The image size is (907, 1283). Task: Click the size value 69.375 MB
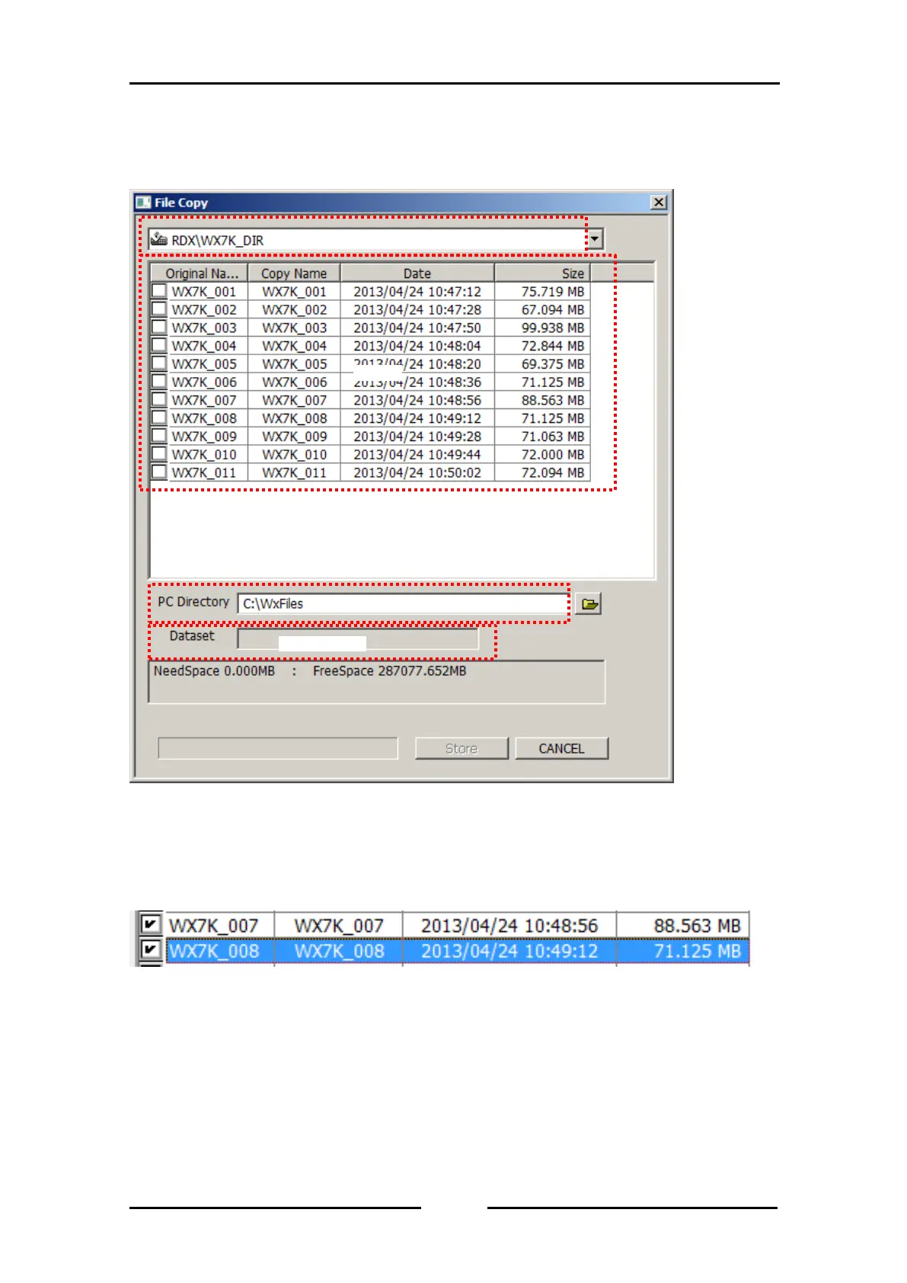point(553,364)
